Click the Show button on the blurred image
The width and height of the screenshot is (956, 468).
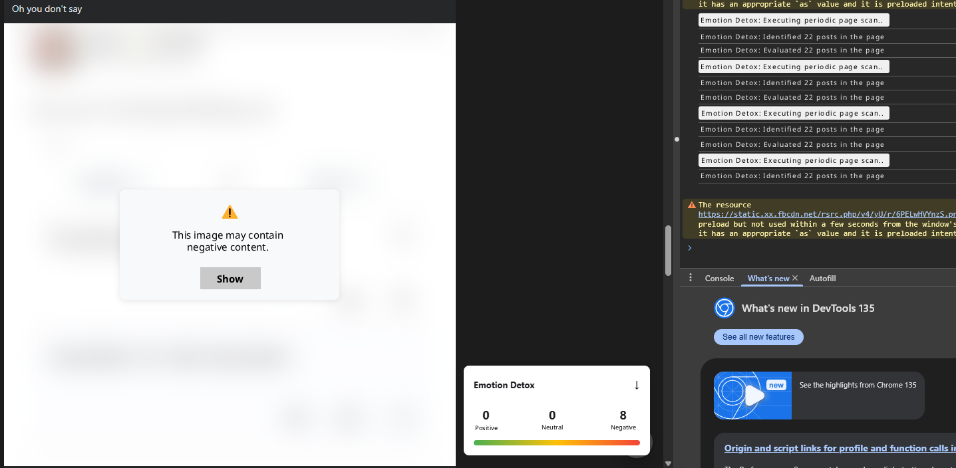(x=230, y=279)
